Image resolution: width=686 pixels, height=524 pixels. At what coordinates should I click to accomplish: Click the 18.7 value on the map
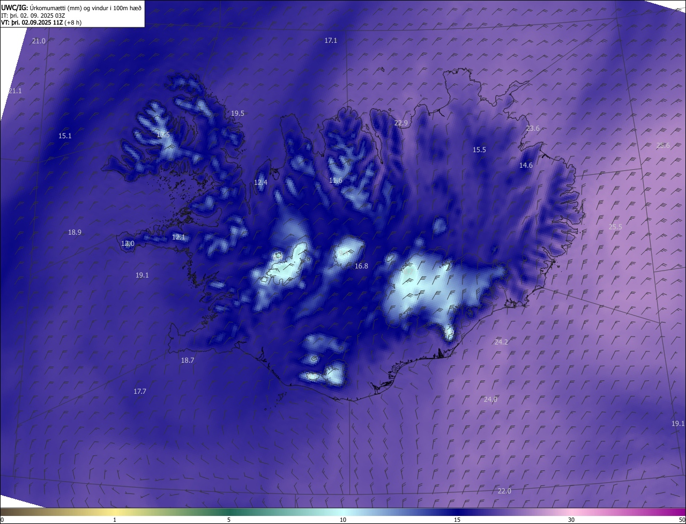(x=187, y=361)
